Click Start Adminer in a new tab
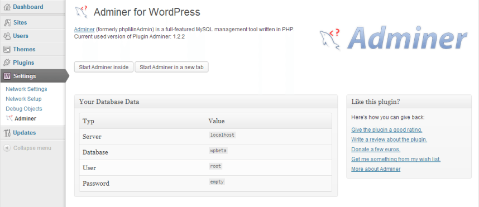The width and height of the screenshot is (479, 207). point(171,67)
